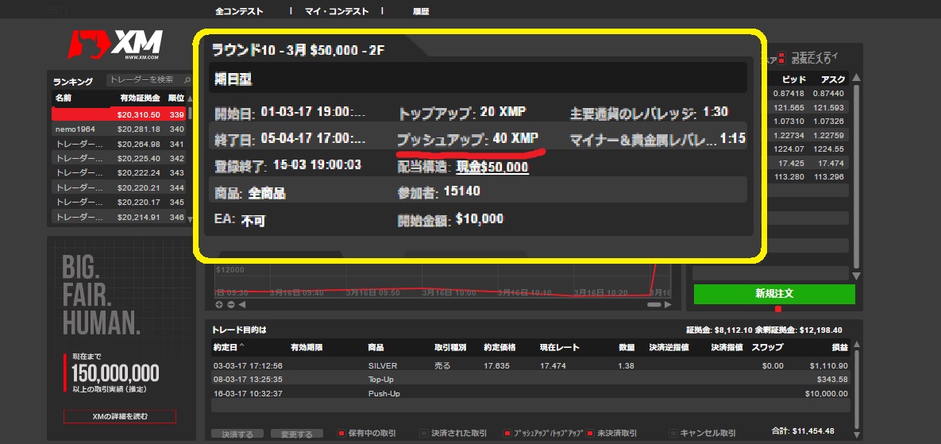Image resolution: width=941 pixels, height=444 pixels.
Task: Toggle 未決済取引 checkbox
Action: point(591,434)
